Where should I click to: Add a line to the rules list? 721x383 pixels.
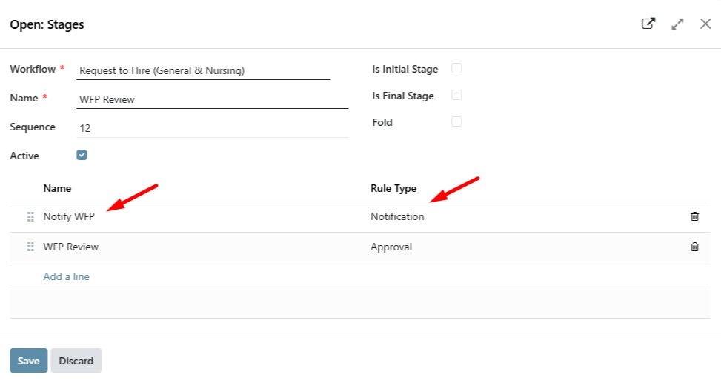pyautogui.click(x=66, y=276)
